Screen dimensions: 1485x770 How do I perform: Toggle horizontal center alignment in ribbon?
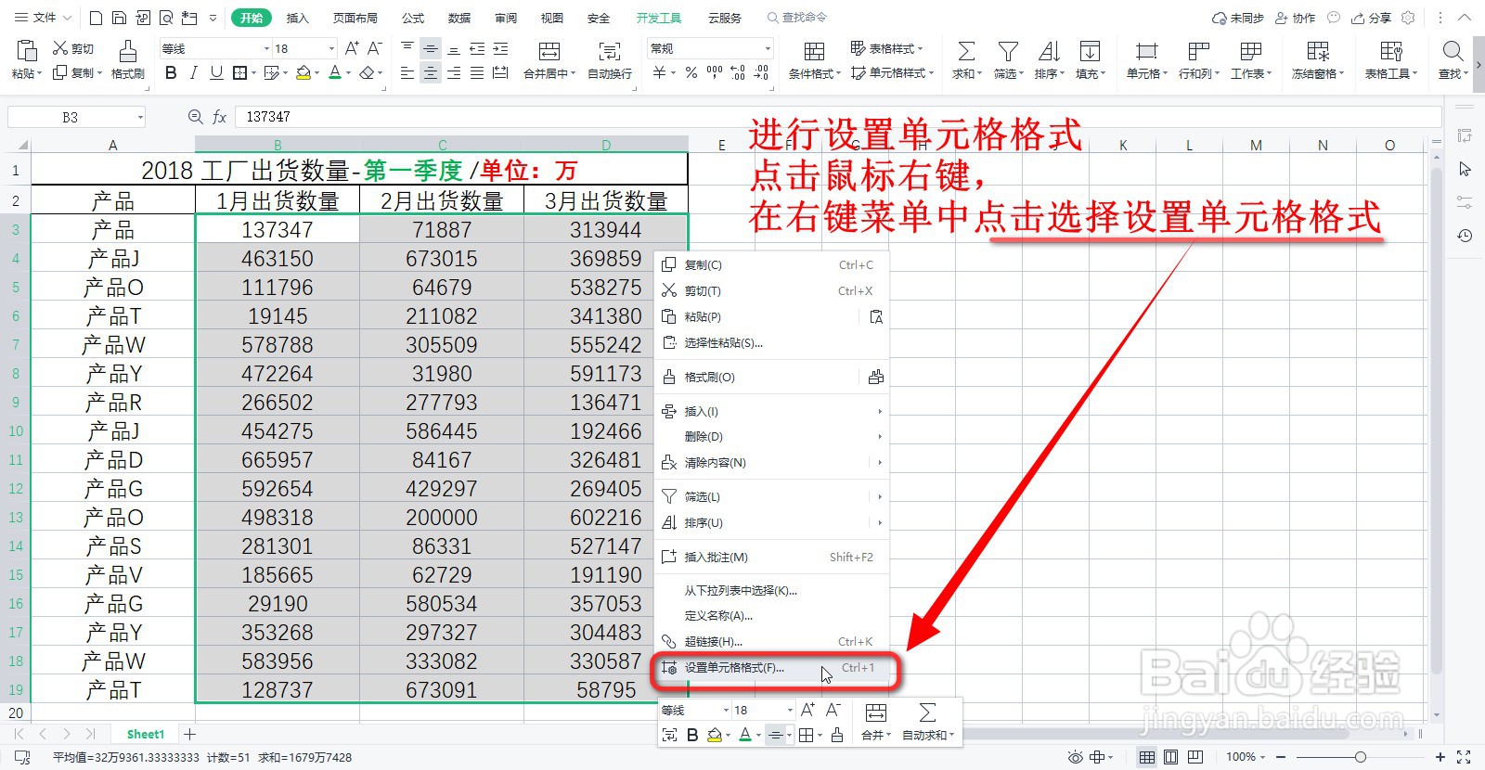tap(431, 72)
